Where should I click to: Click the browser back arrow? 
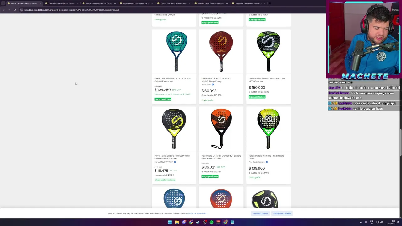[3, 10]
